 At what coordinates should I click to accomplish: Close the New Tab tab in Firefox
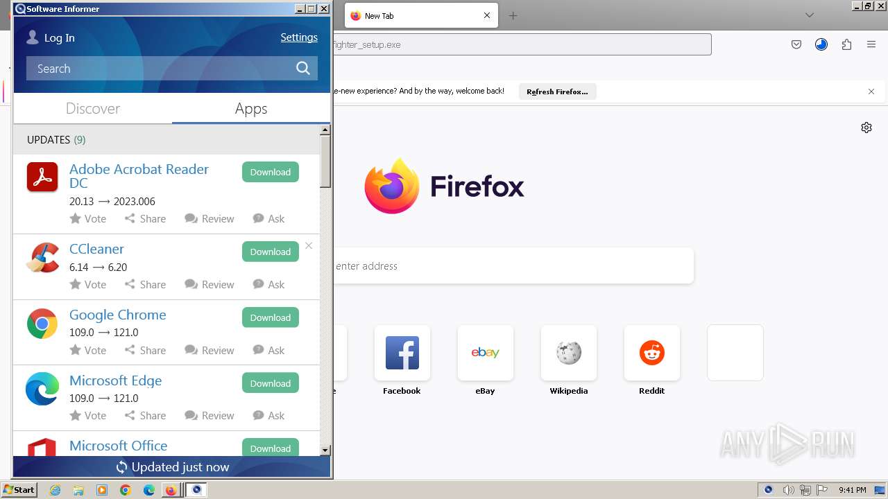487,15
